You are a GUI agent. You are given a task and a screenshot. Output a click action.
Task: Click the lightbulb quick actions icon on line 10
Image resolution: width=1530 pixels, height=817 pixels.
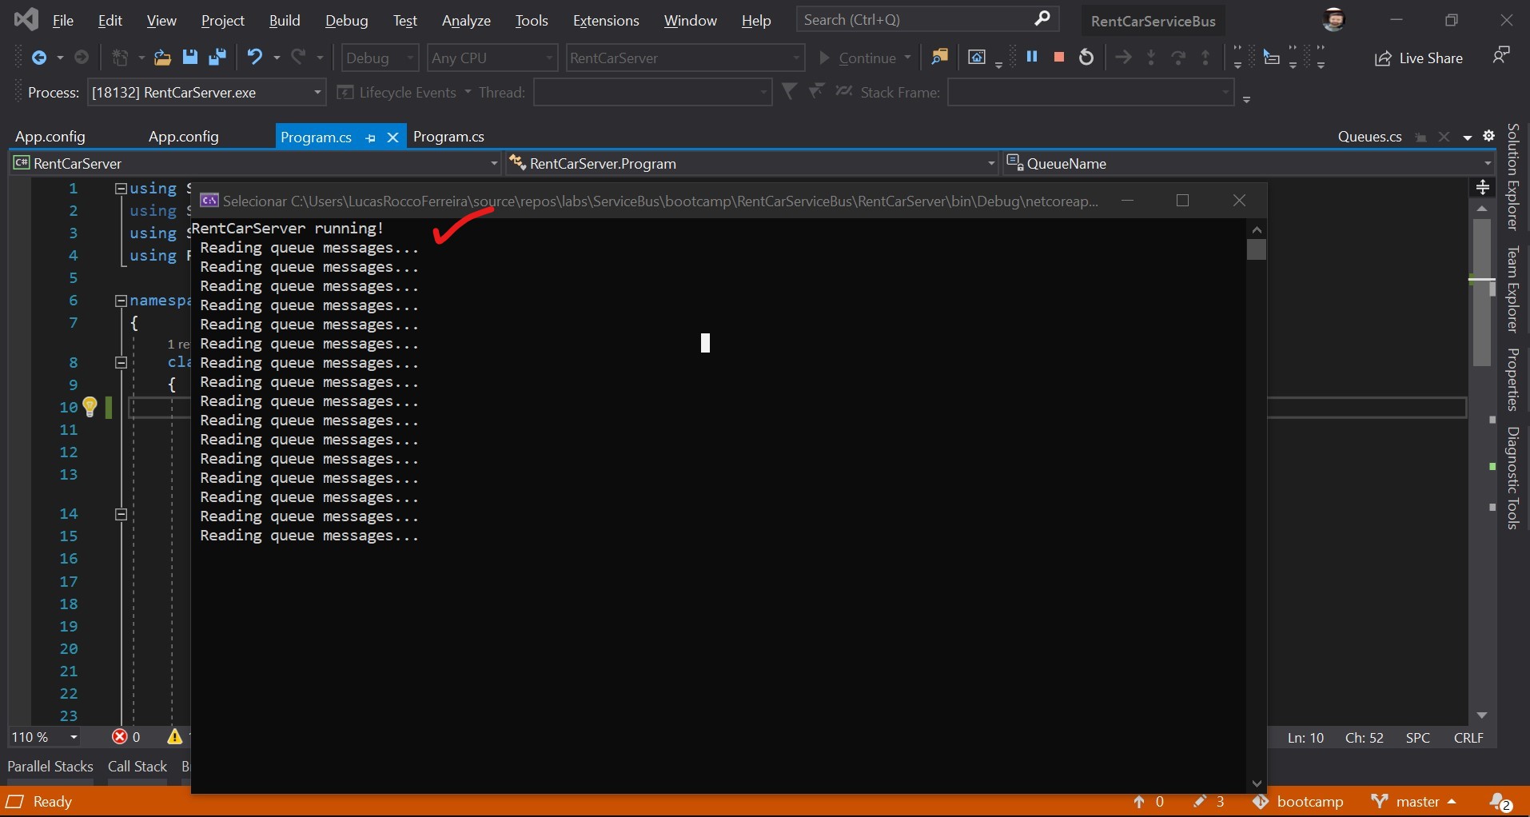tap(90, 407)
